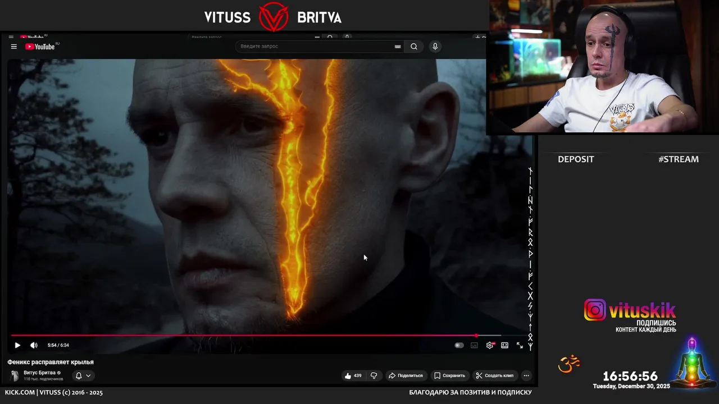This screenshot has width=719, height=404.
Task: Open the on-screen keyboard icon in search
Action: point(398,47)
